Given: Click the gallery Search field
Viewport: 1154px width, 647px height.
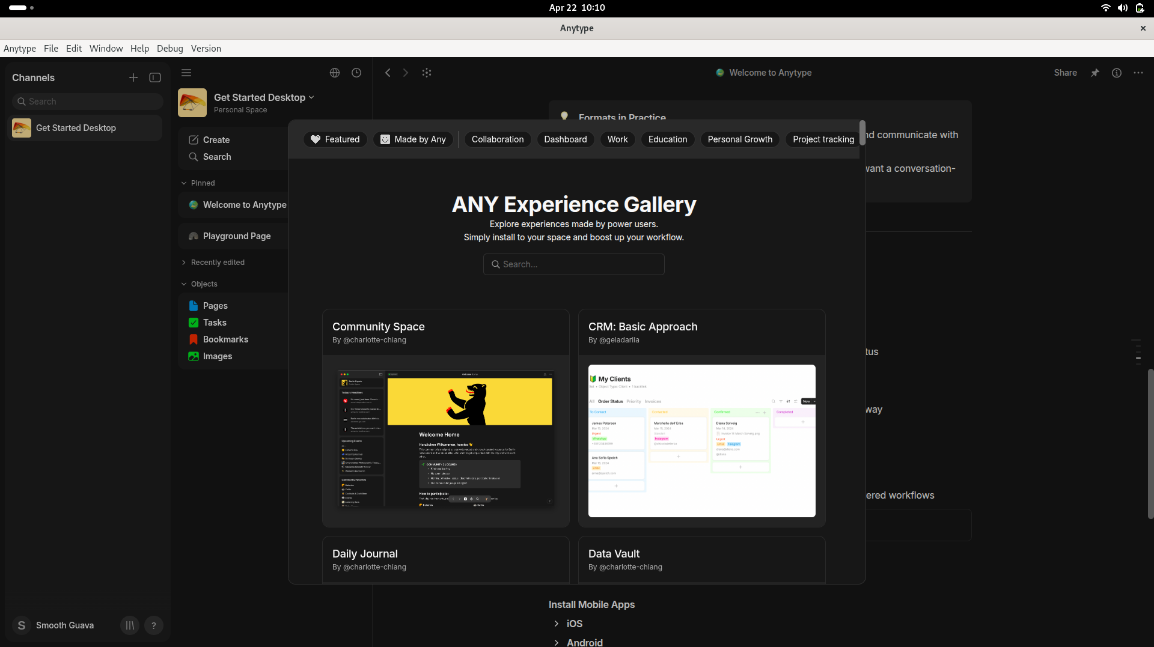Looking at the screenshot, I should 573,264.
